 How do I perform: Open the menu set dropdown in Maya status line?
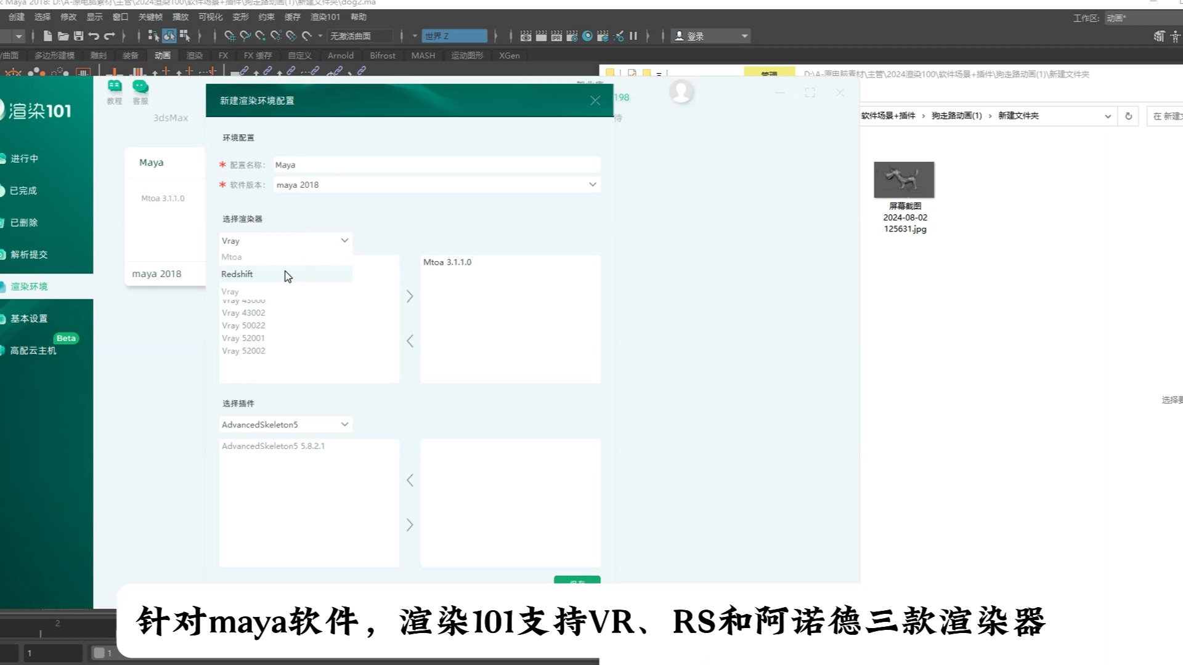pos(19,36)
